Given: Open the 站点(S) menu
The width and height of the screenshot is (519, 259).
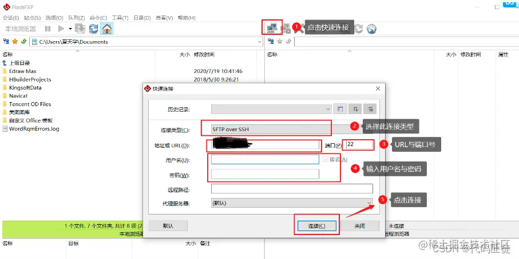Looking at the screenshot, I should point(32,18).
